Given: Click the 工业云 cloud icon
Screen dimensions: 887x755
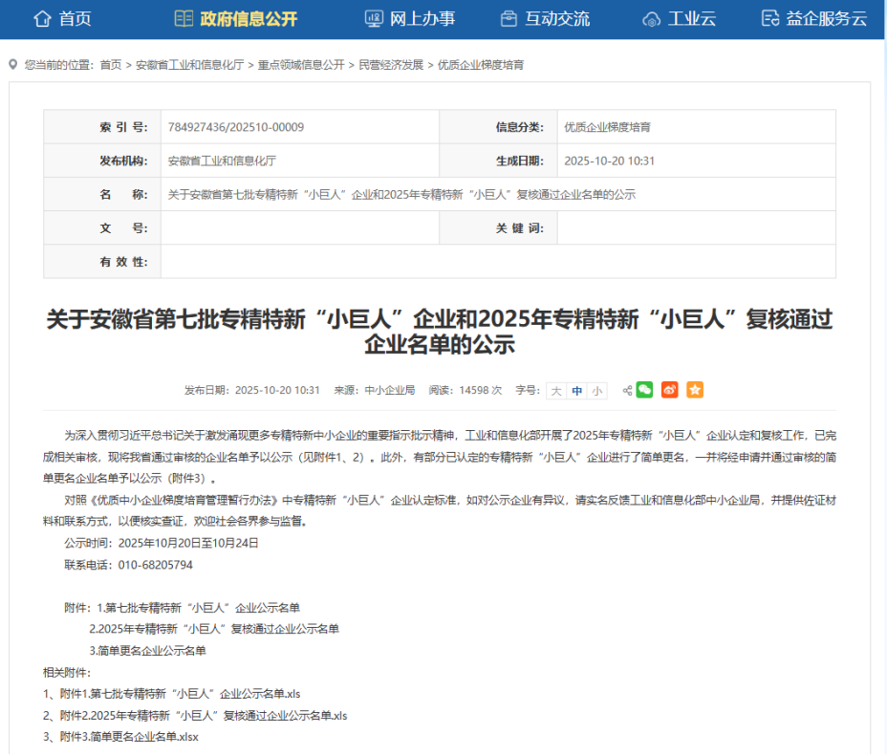Looking at the screenshot, I should coord(651,18).
